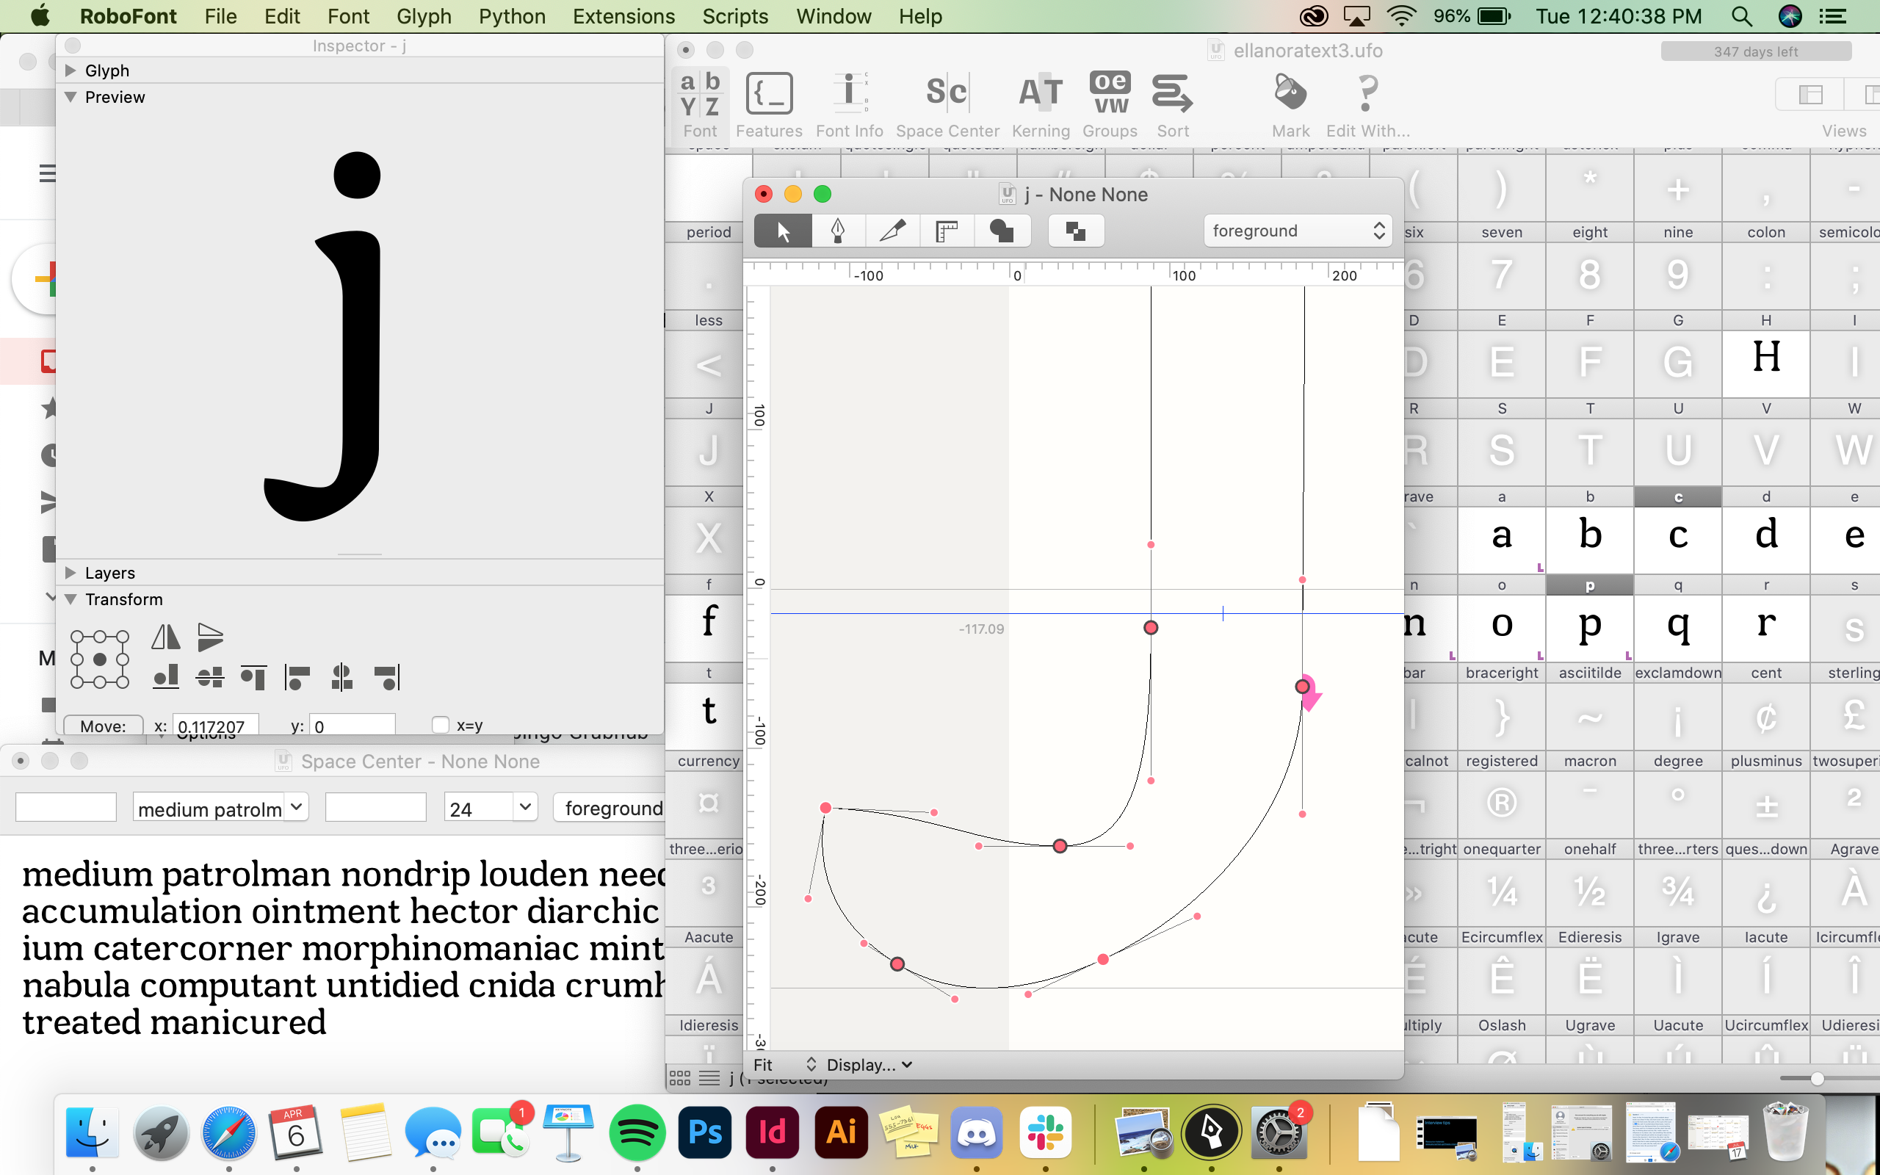Select the arrow editing tool in glyph window
This screenshot has height=1175, width=1880.
[783, 231]
